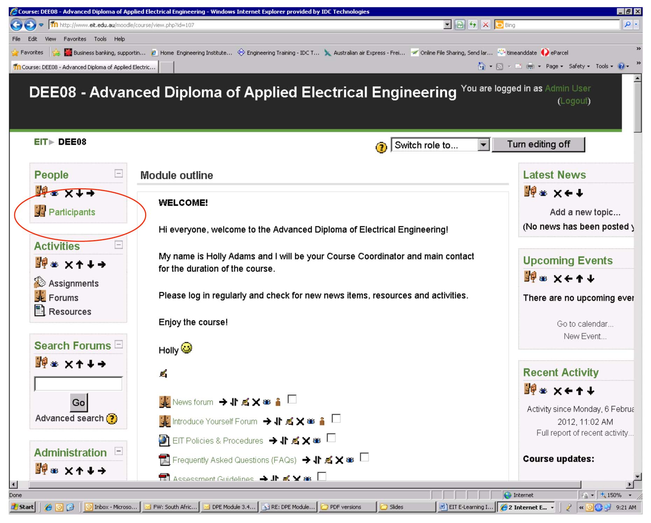Open Page dropdown in IE toolbar
651x523 pixels.
tap(554, 66)
